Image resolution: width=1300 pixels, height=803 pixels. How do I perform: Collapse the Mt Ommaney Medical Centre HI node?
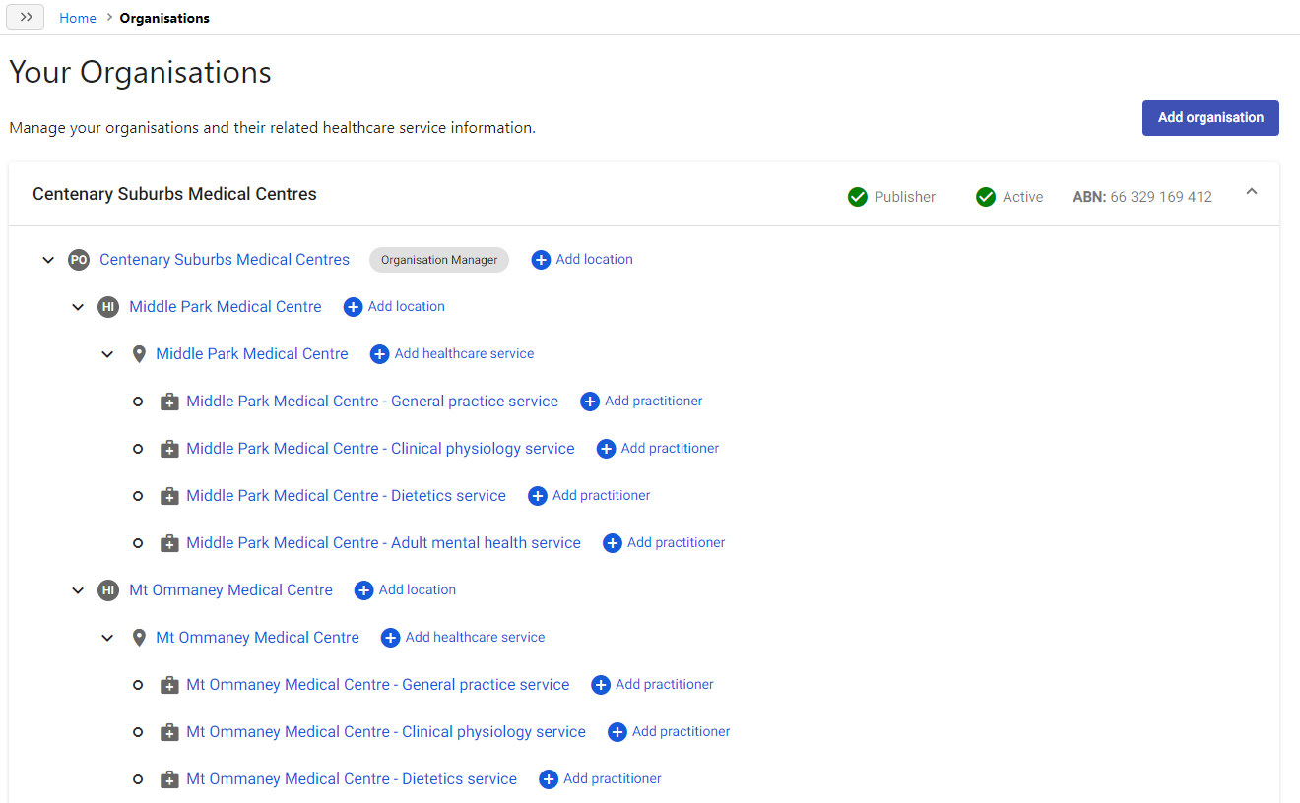point(78,590)
